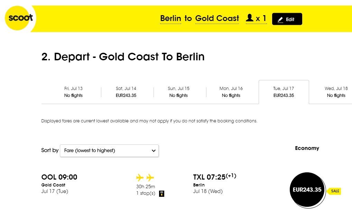This screenshot has height=223, width=352.
Task: Open the stopover info icon beside 1 stop(s)
Action: [x=161, y=194]
